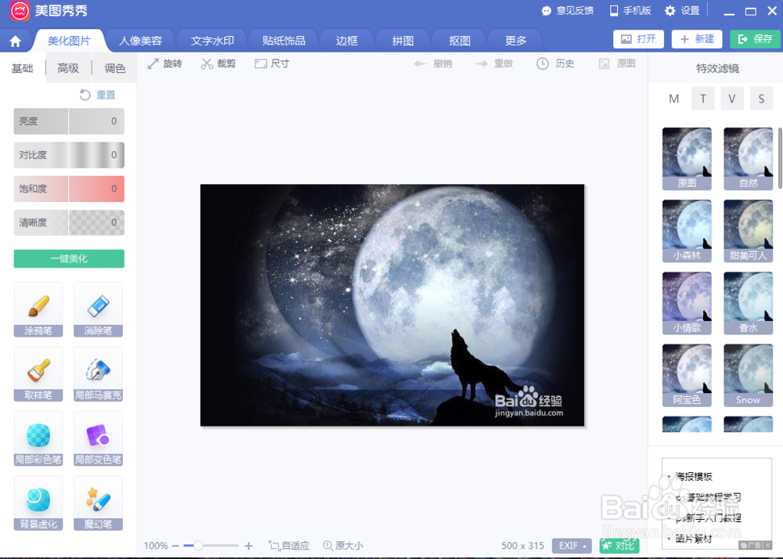Open the 调色 color adjustment tab

coord(114,68)
